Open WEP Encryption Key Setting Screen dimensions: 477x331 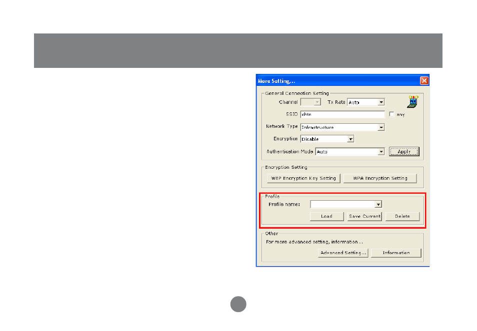[x=303, y=178]
